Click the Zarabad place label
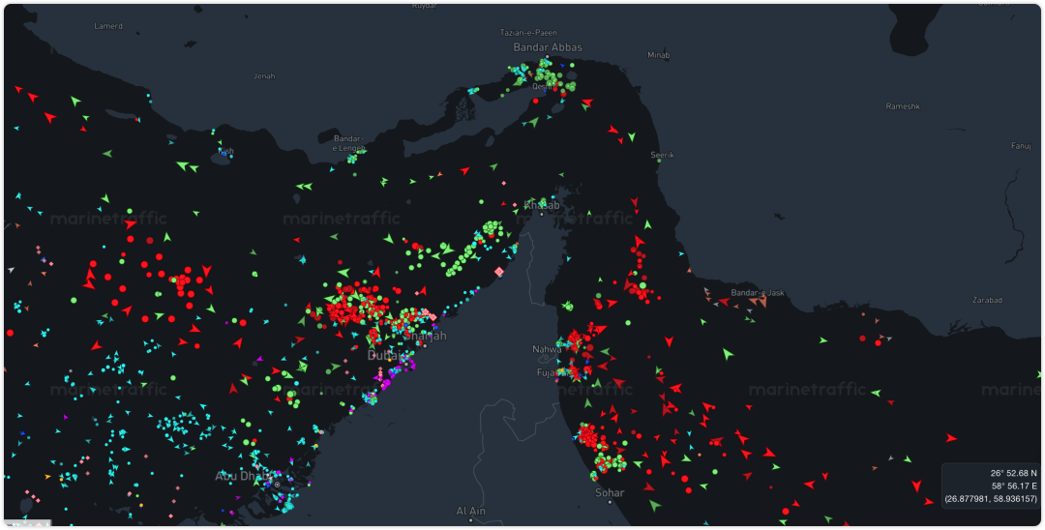 [989, 300]
